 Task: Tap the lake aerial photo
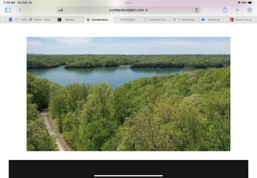click(x=128, y=94)
